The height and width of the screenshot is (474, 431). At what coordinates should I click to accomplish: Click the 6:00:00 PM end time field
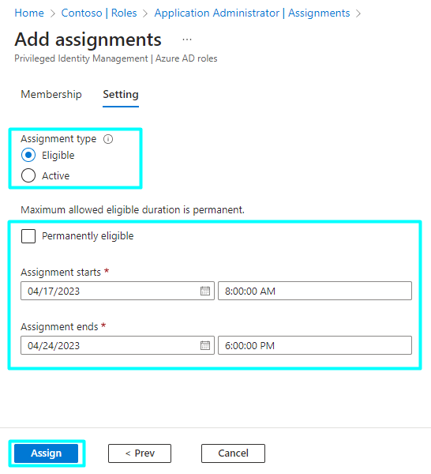pos(315,345)
